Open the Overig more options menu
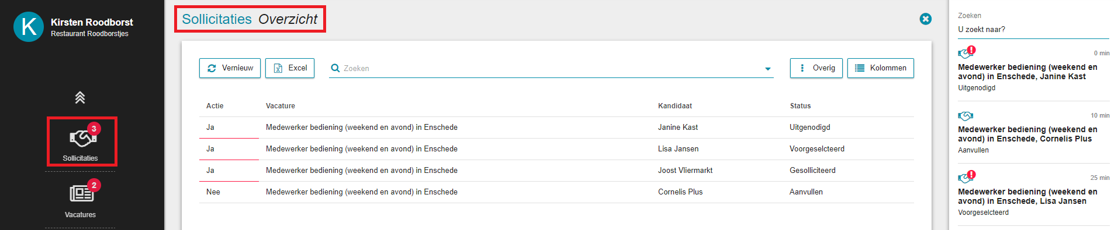 pyautogui.click(x=816, y=68)
